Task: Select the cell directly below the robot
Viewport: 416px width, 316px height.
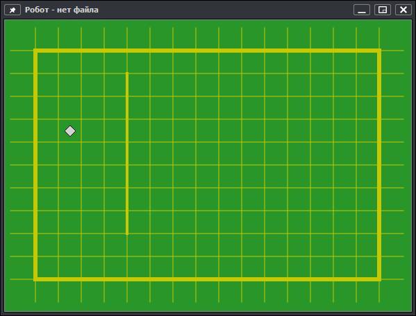Action: tap(69, 154)
